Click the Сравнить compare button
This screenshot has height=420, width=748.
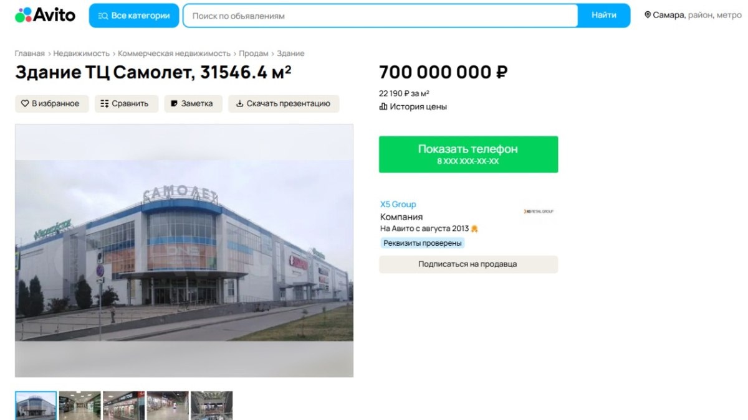127,104
